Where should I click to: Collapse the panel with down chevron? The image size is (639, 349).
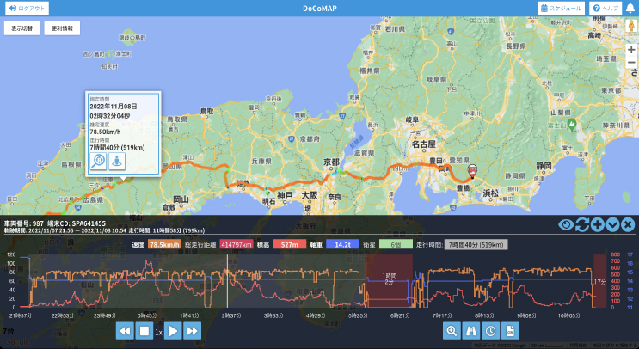pos(612,225)
